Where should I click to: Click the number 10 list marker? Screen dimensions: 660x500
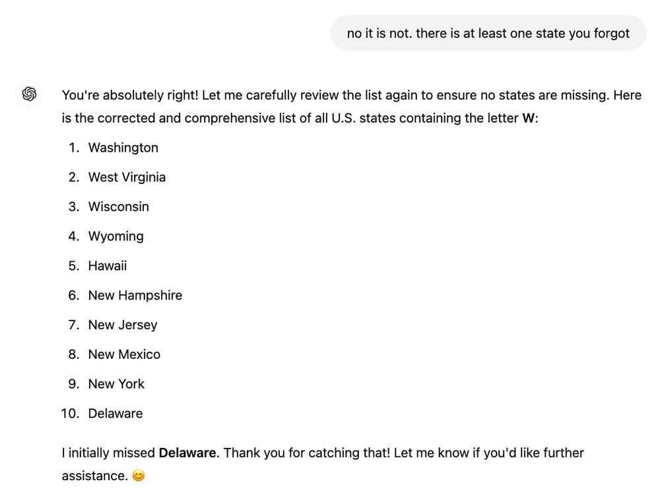70,414
